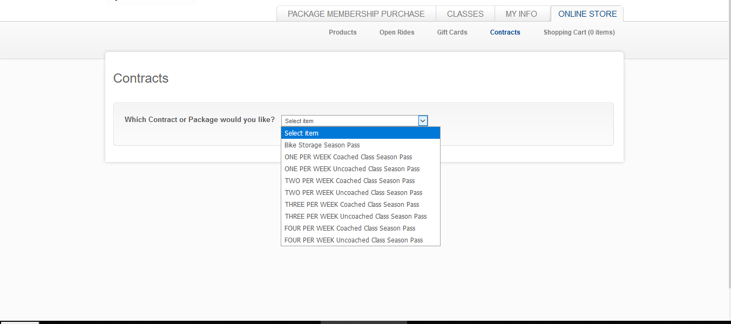Pick ONE PER WEEK Coached Class Season Pass
This screenshot has height=324, width=731.
[x=360, y=157]
